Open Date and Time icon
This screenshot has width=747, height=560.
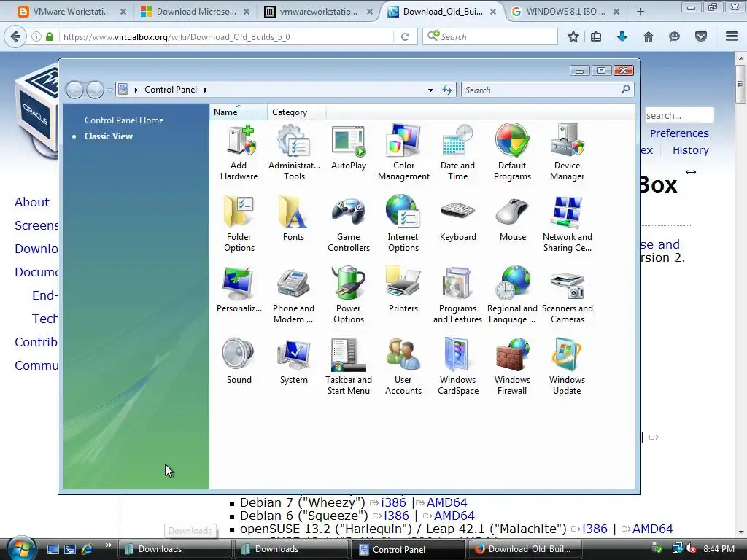point(457,152)
